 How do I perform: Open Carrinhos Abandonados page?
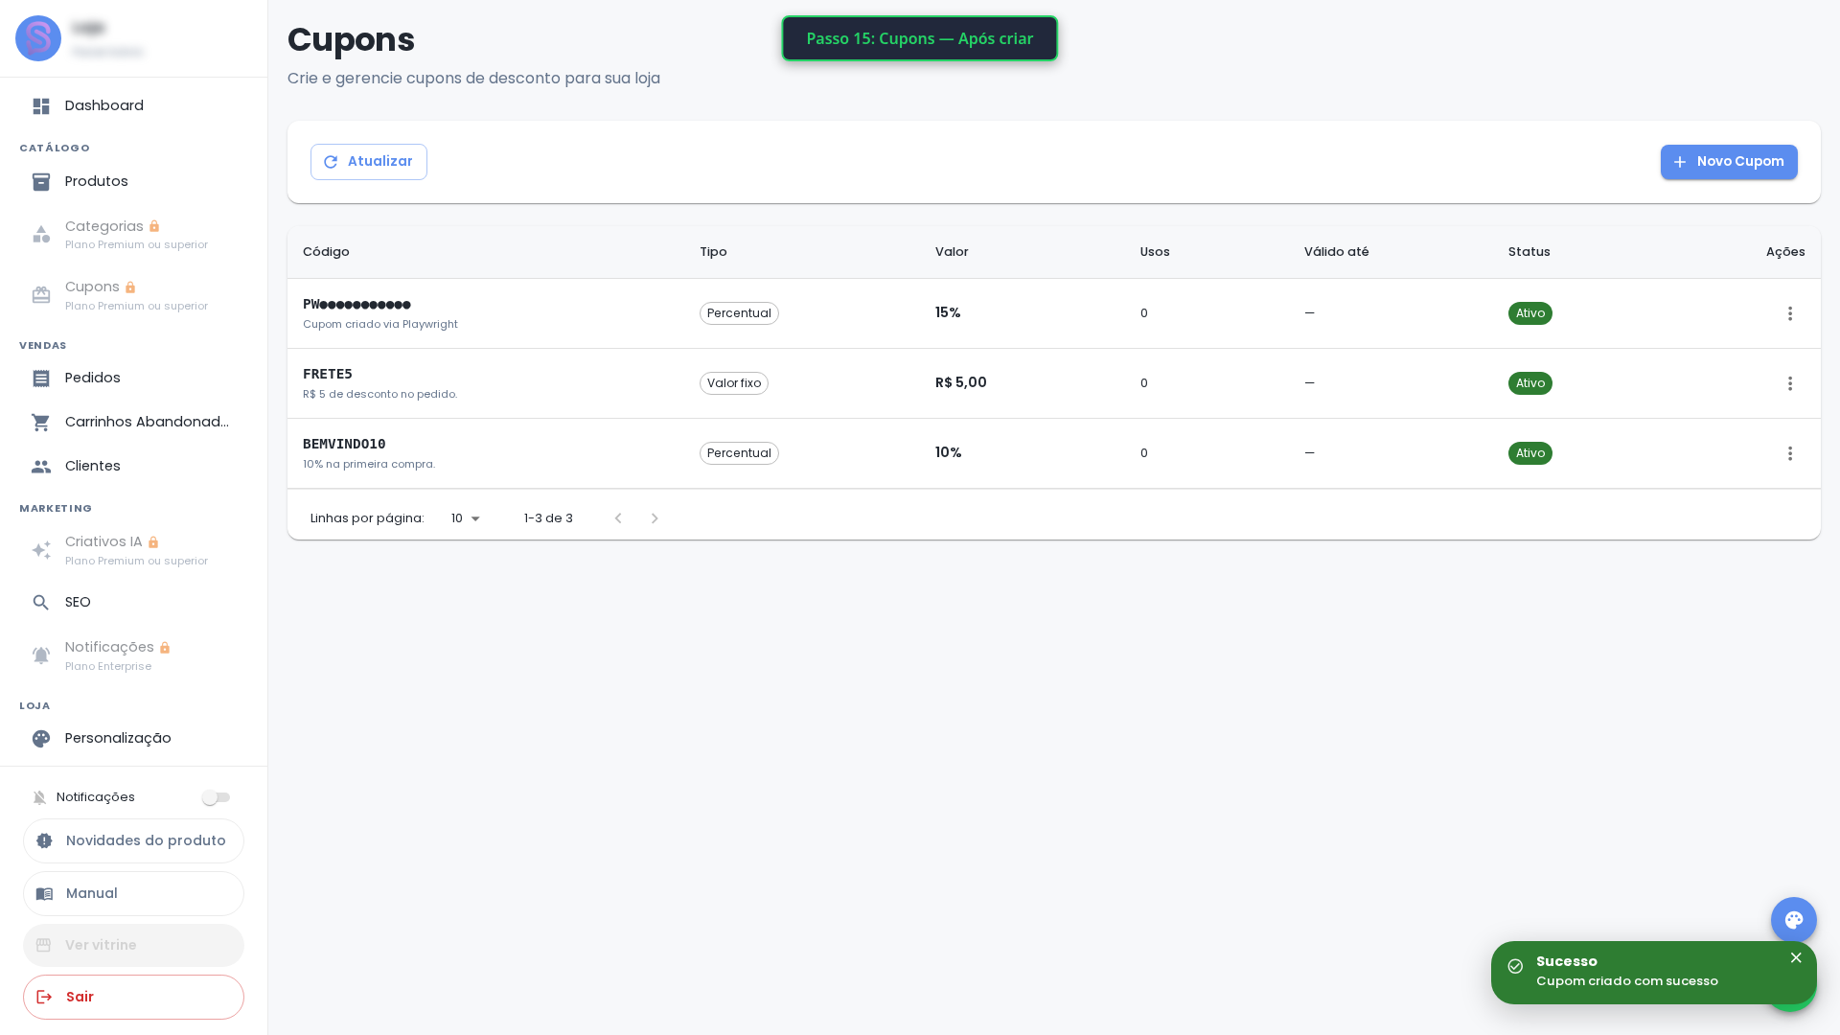(133, 423)
